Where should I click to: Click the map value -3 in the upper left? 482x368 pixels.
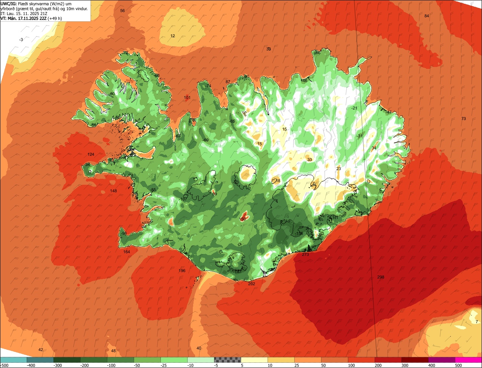coord(21,40)
